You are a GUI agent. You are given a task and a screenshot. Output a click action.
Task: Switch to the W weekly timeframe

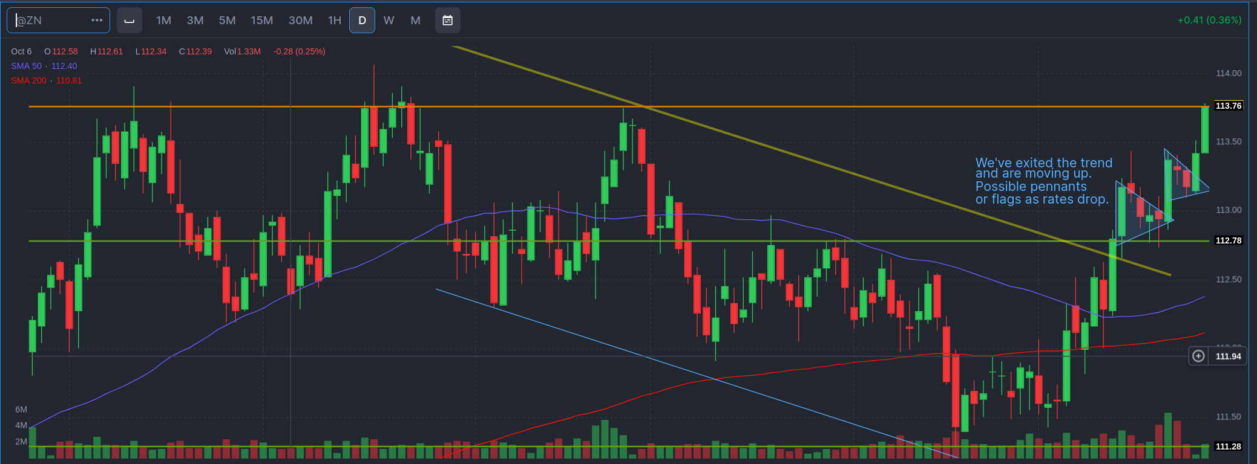click(389, 21)
